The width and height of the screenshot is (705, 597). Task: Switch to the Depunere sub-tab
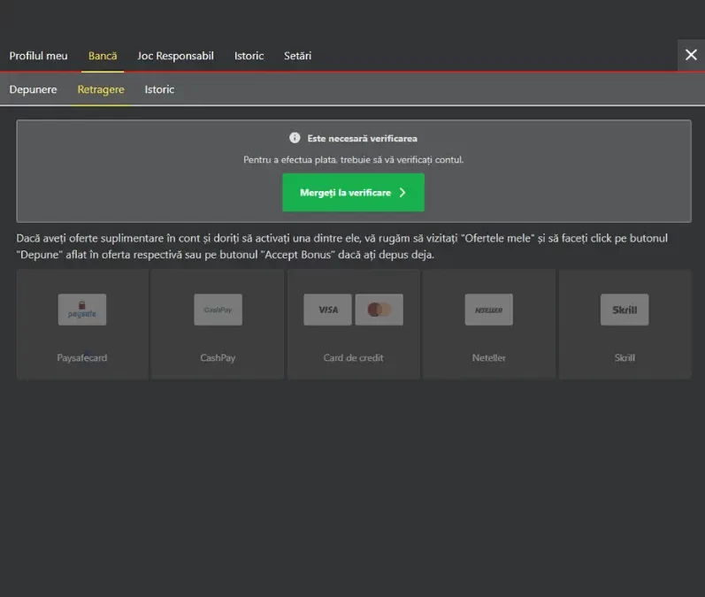click(x=34, y=89)
